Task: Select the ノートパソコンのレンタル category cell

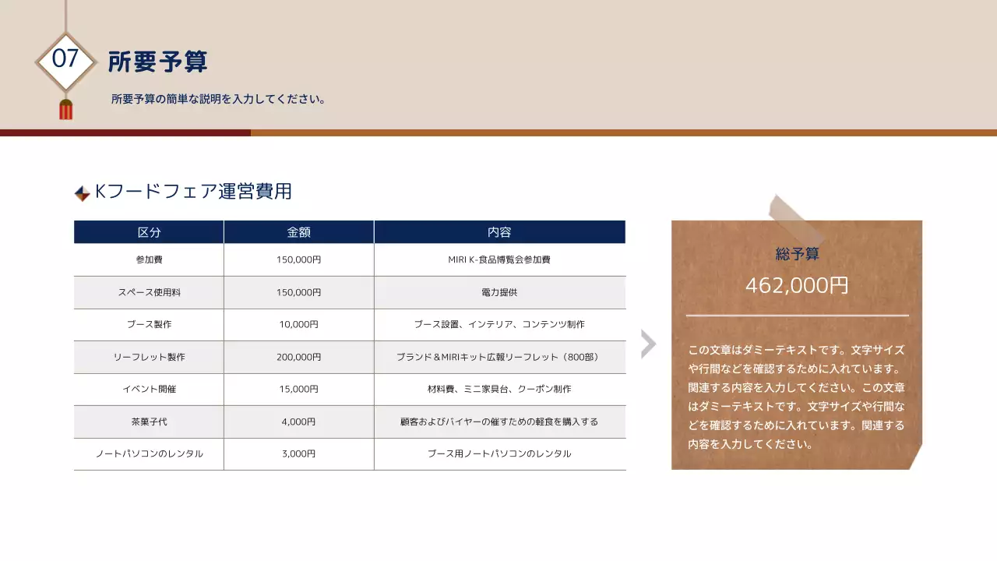Action: point(149,453)
